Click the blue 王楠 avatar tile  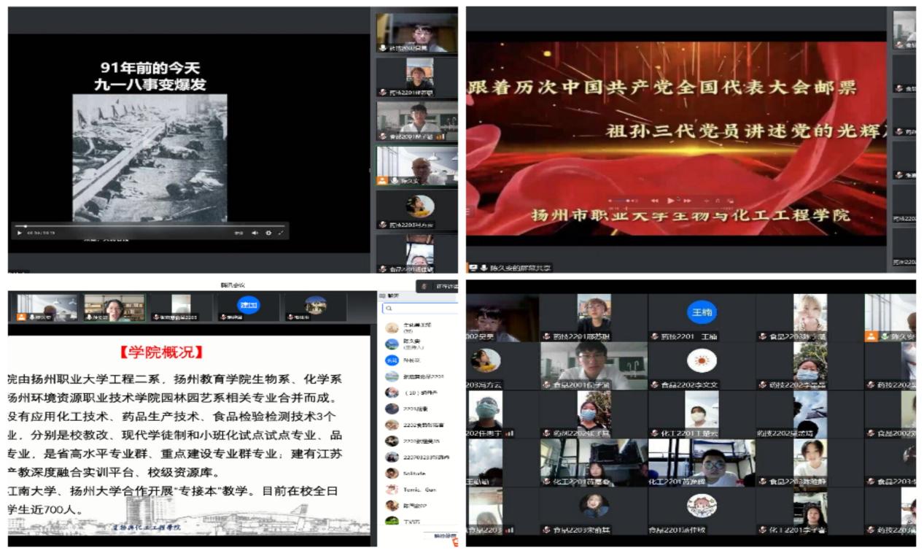701,312
